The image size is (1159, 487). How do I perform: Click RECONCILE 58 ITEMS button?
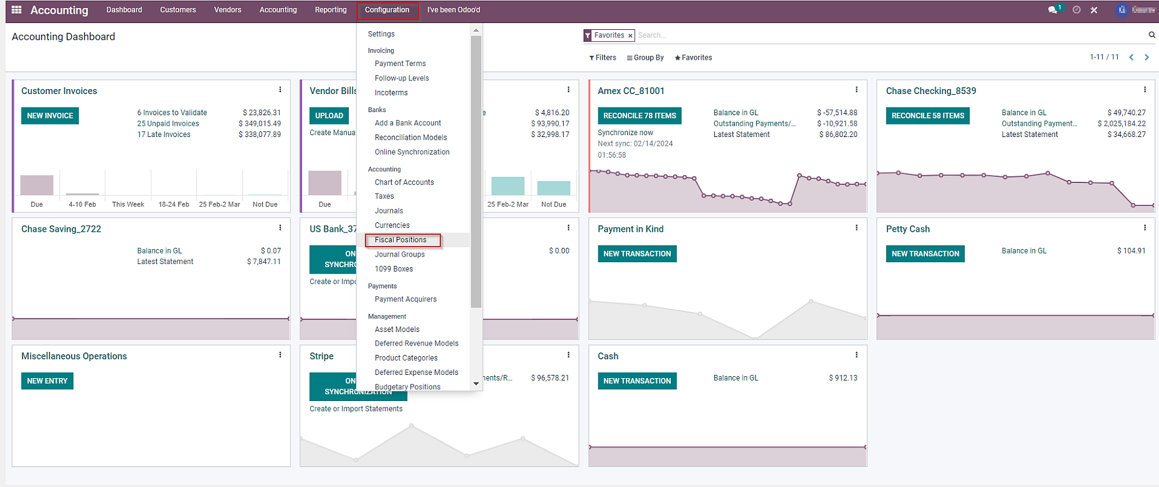point(927,116)
